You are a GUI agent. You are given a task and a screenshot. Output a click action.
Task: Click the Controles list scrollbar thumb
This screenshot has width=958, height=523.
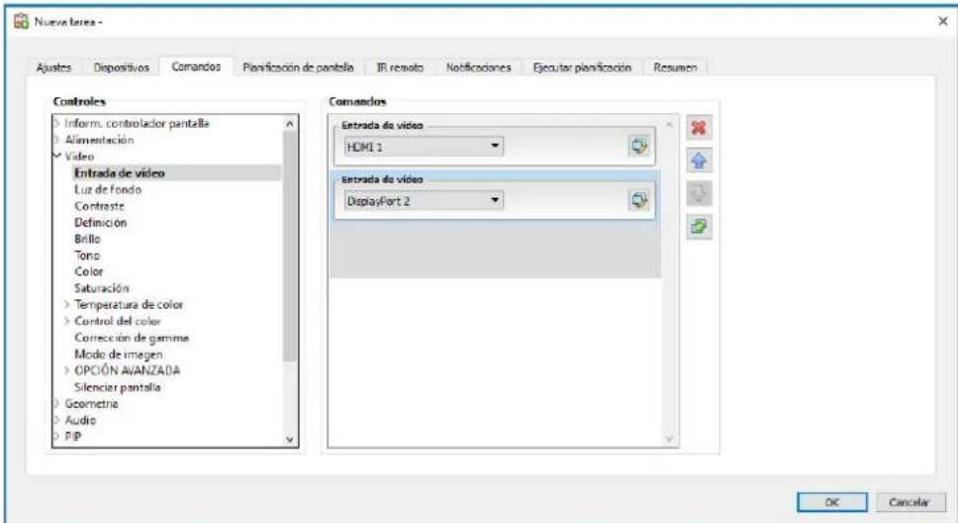(x=290, y=247)
